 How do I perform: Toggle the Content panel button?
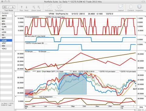tap(131, 8)
